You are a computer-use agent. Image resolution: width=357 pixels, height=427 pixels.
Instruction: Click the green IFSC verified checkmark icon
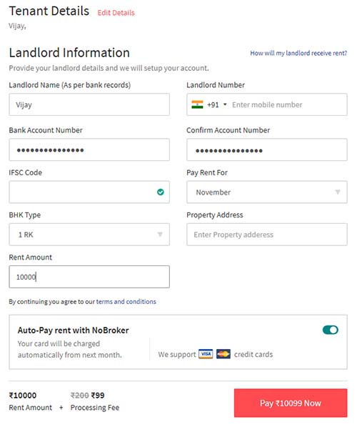click(x=161, y=192)
